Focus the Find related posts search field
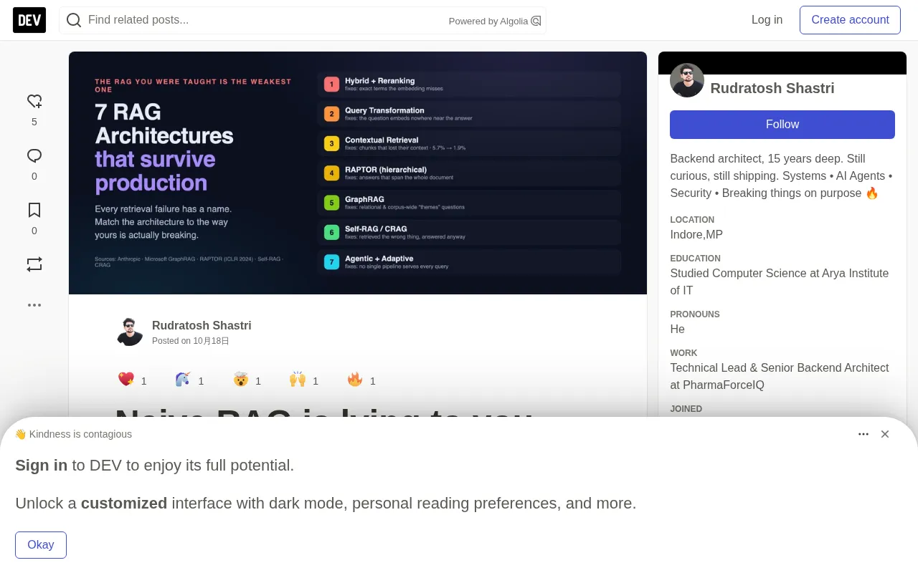The image size is (918, 573). 265,20
